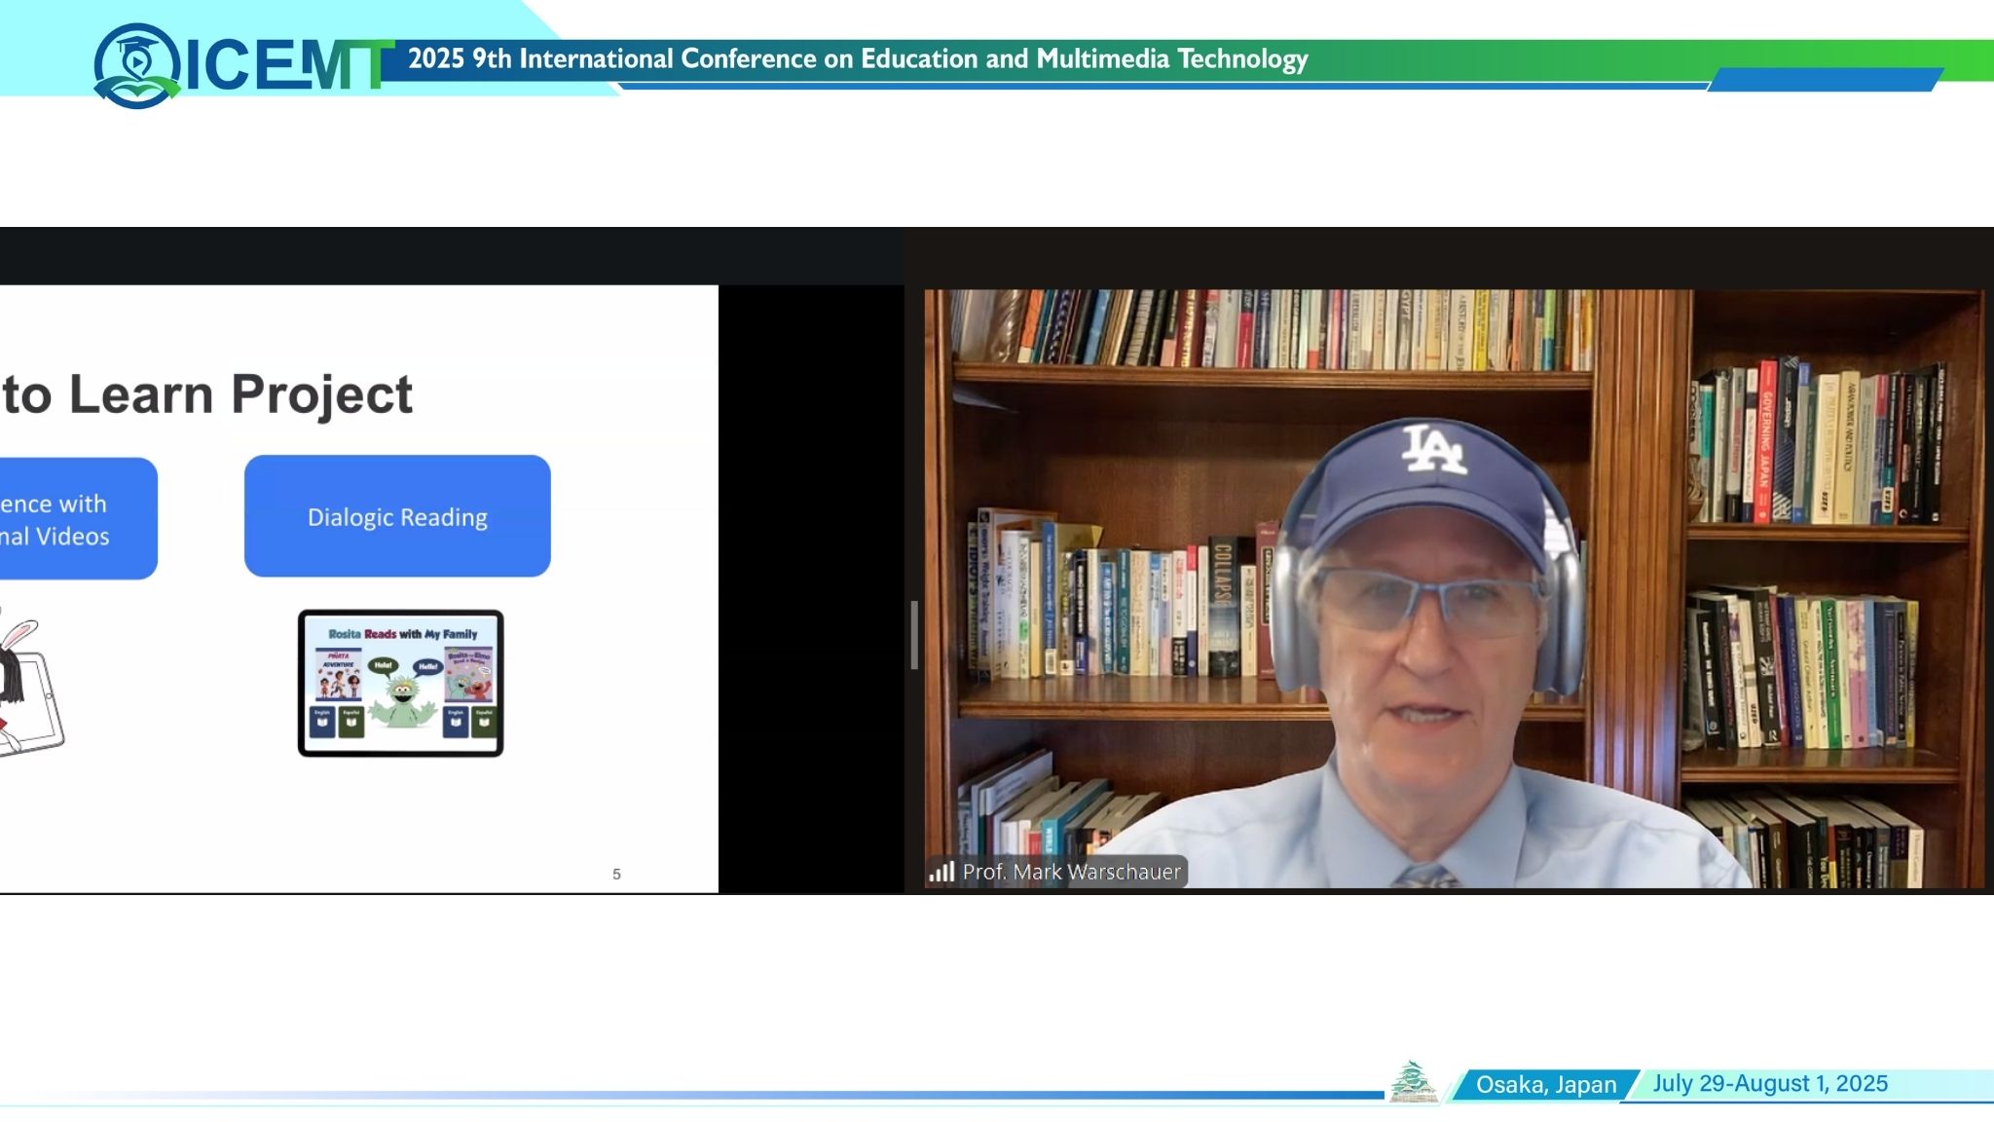Click the divider handle between slide and video
This screenshot has height=1122, width=1994.
(x=914, y=635)
